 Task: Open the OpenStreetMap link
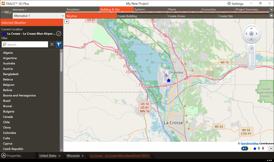[x=250, y=143]
